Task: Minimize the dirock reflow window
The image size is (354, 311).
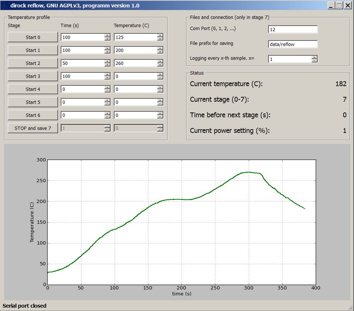Action: pyautogui.click(x=331, y=6)
